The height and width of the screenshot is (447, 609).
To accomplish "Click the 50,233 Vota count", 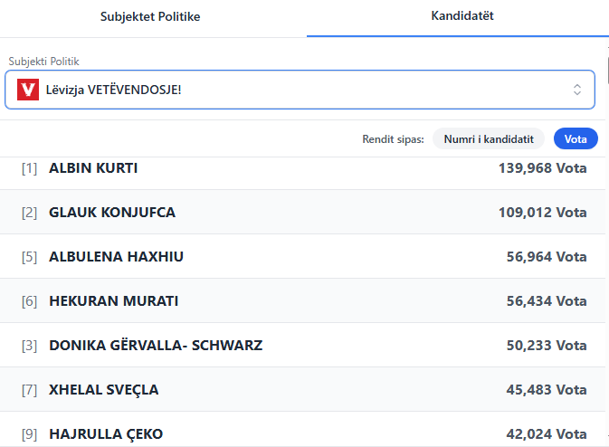I will (x=546, y=345).
